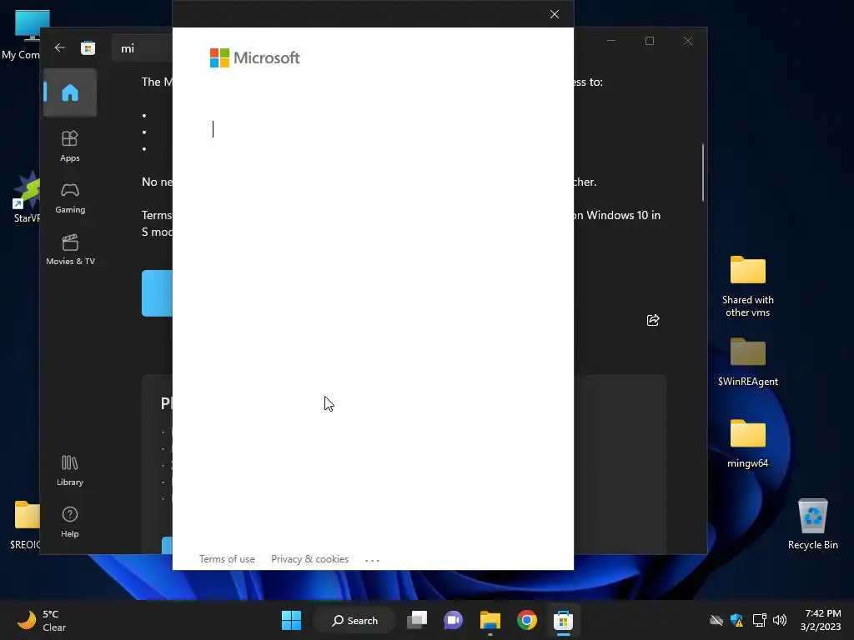
Task: Click the network tray icon
Action: [759, 620]
